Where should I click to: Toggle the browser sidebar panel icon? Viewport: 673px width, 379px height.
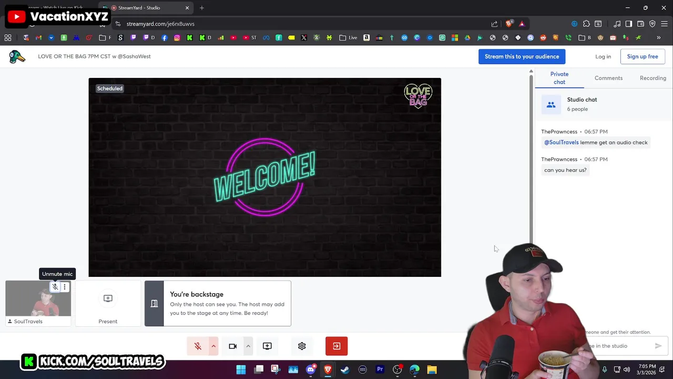click(629, 24)
